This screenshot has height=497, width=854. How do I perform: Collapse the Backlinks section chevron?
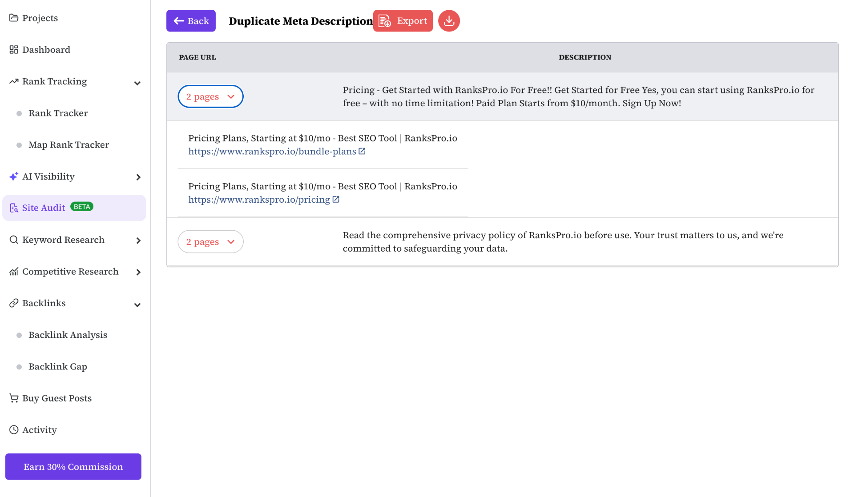(137, 305)
